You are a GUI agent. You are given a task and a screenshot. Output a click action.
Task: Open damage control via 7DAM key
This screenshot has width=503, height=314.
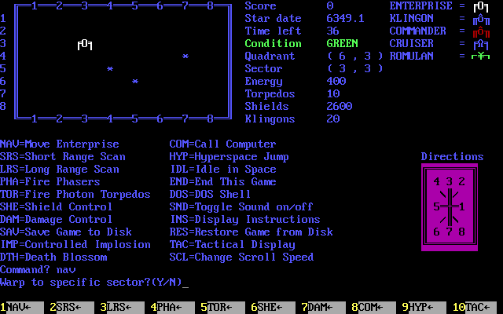tap(321, 308)
